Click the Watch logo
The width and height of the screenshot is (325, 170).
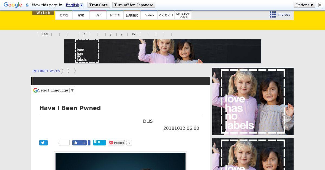point(43,13)
